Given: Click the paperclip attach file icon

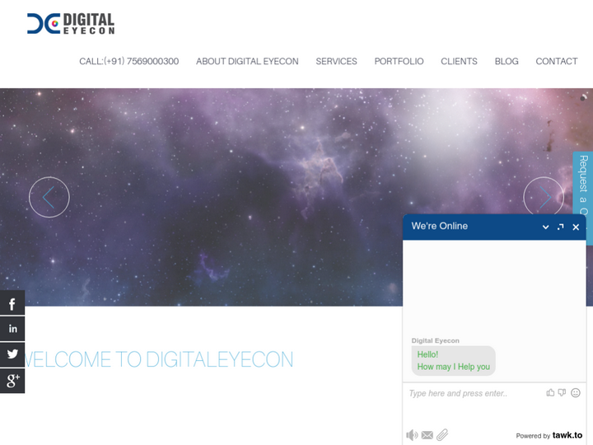Looking at the screenshot, I should pyautogui.click(x=442, y=435).
